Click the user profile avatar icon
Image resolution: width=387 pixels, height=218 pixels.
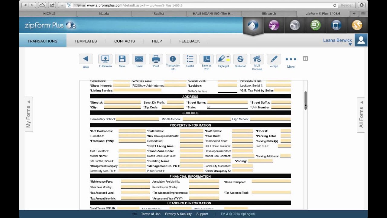click(x=361, y=40)
